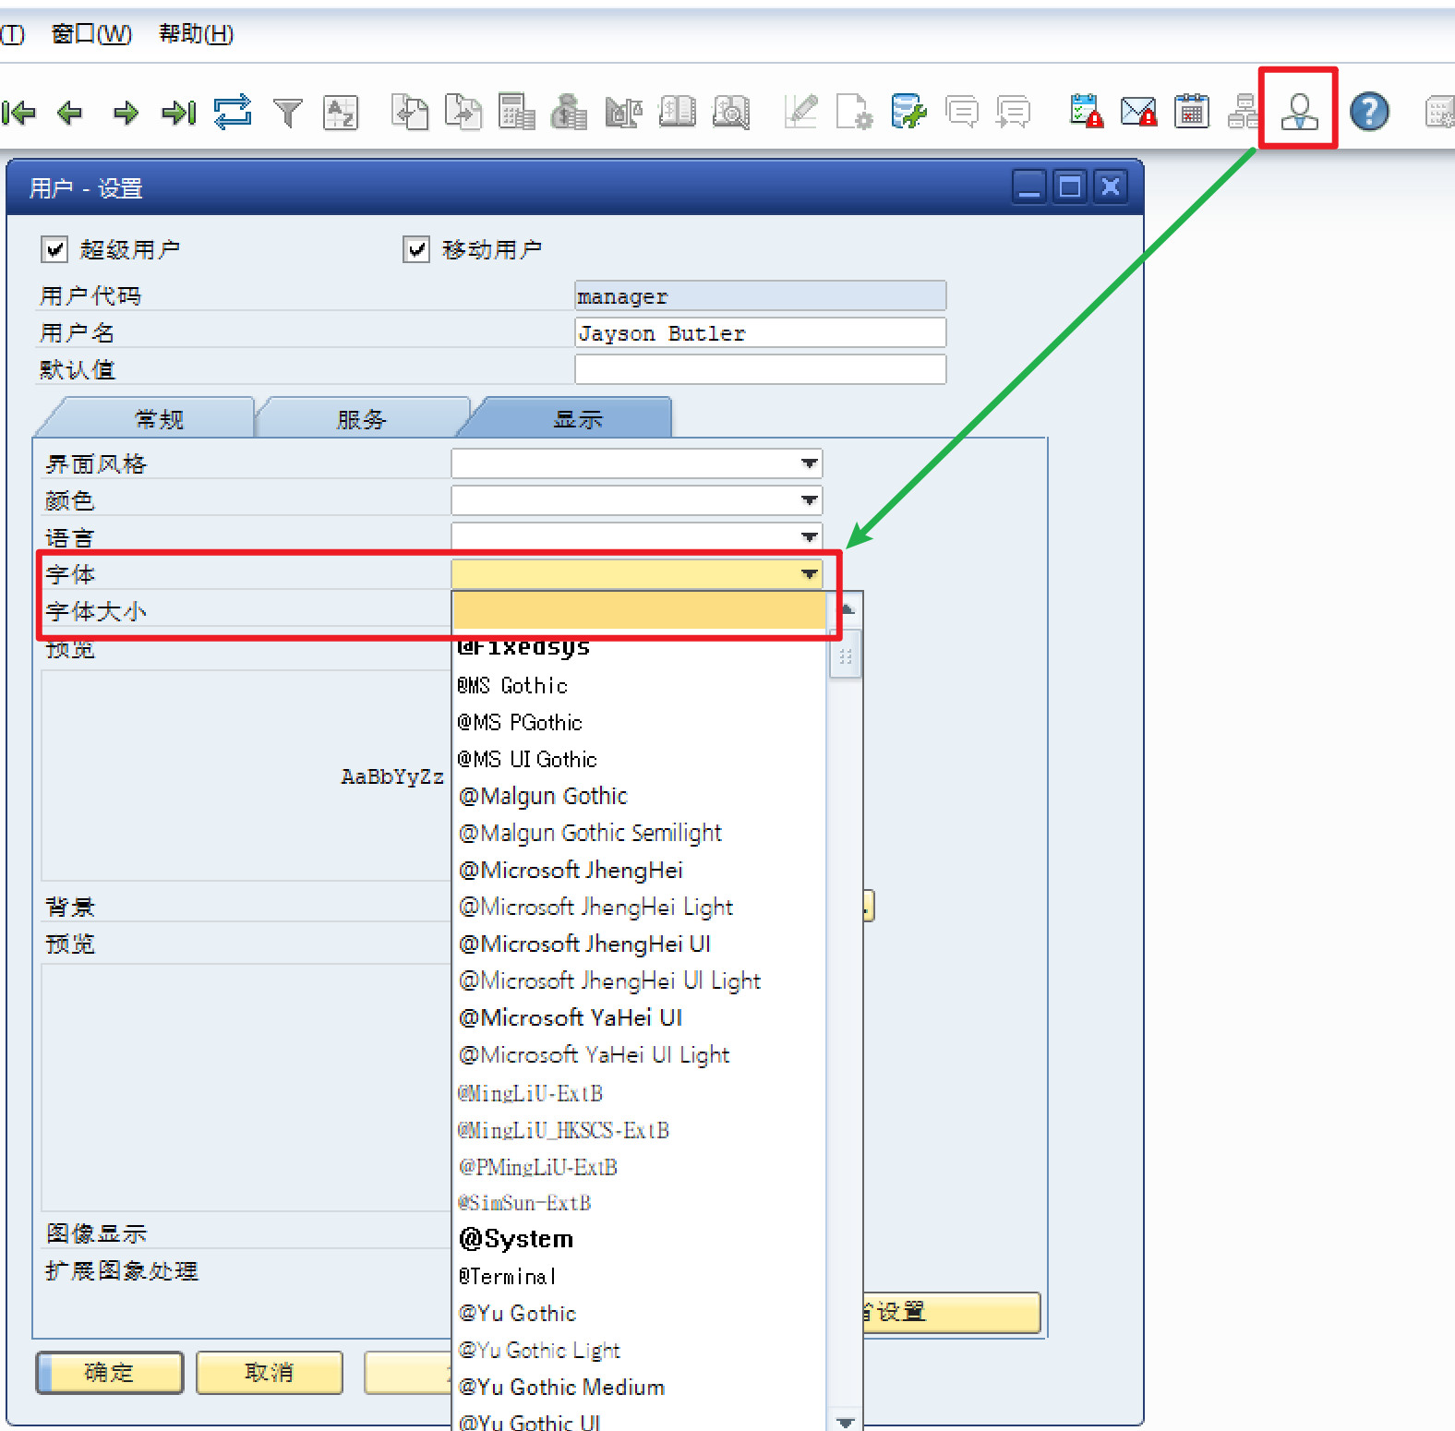Select the @Terminal font entry
The image size is (1455, 1431).
point(638,1276)
